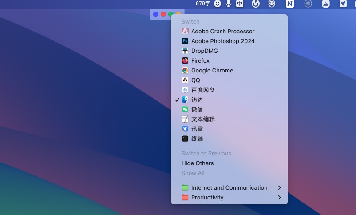Switch to 终端
Image resolution: width=356 pixels, height=215 pixels.
pyautogui.click(x=229, y=139)
